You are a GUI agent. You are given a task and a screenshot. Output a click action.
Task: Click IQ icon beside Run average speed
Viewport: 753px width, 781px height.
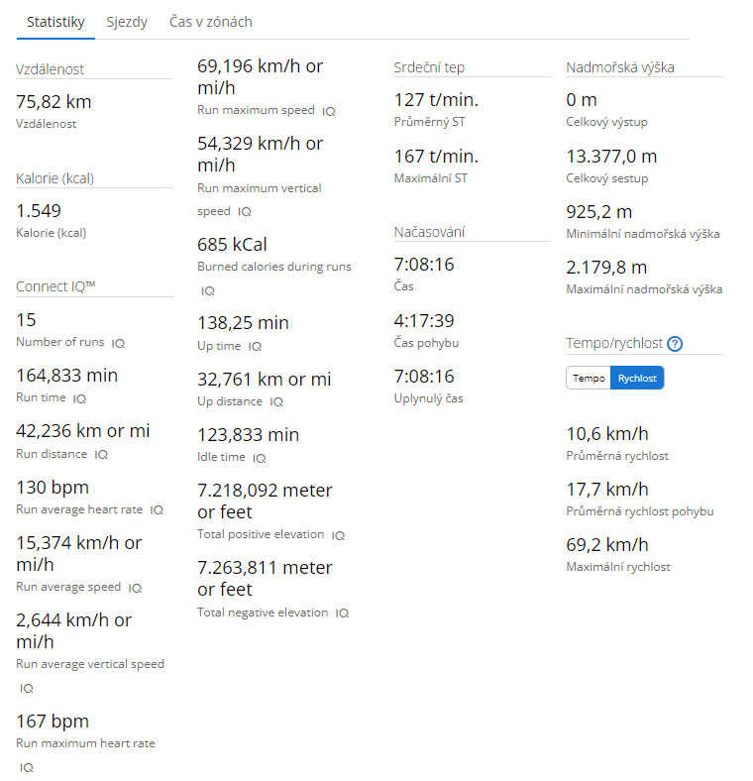click(x=135, y=588)
